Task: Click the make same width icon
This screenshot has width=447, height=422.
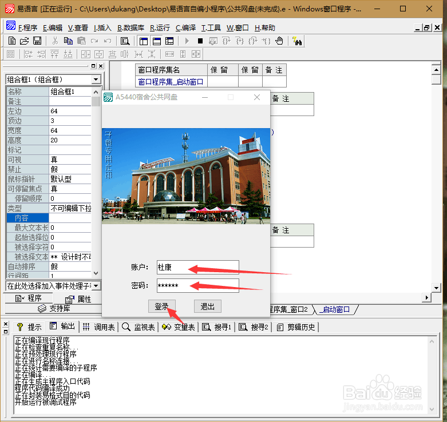Action: [169, 54]
